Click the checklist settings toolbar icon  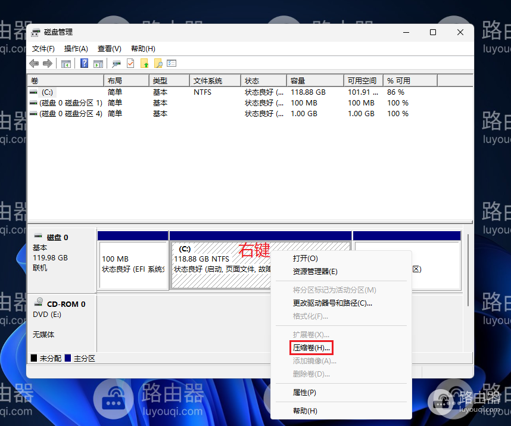pos(172,63)
